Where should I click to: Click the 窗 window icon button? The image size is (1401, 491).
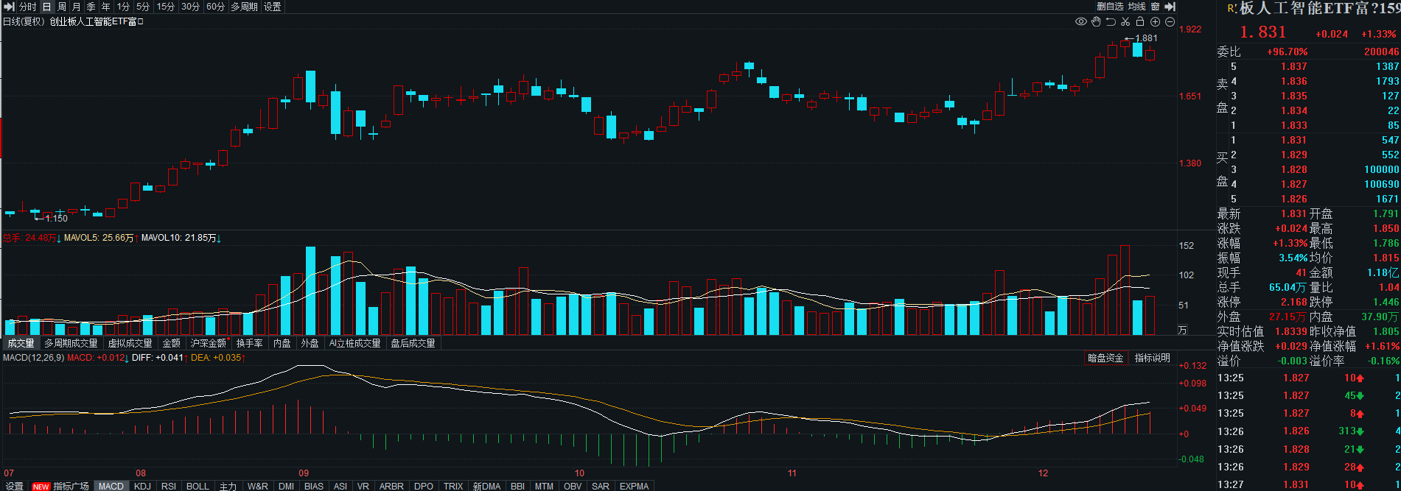point(1155,7)
